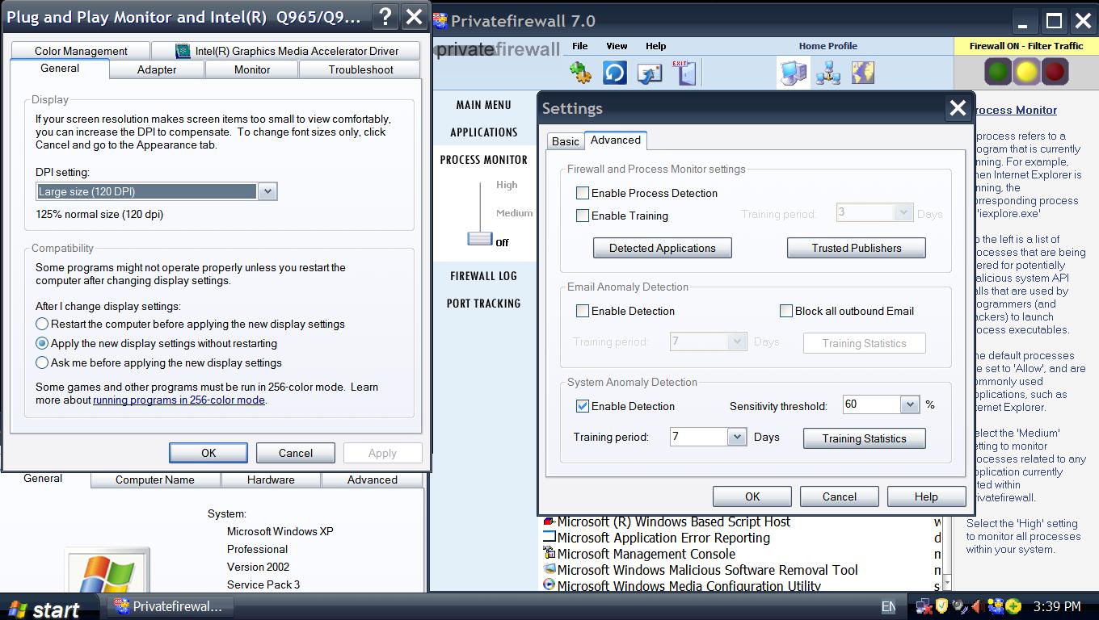Click the green traffic light button
This screenshot has height=620, width=1099.
[x=999, y=72]
